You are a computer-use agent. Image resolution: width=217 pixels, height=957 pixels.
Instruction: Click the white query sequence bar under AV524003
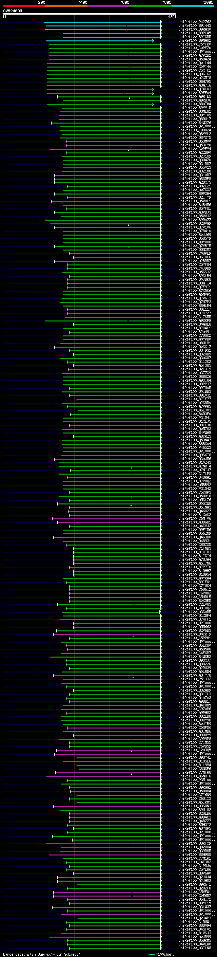90,14
